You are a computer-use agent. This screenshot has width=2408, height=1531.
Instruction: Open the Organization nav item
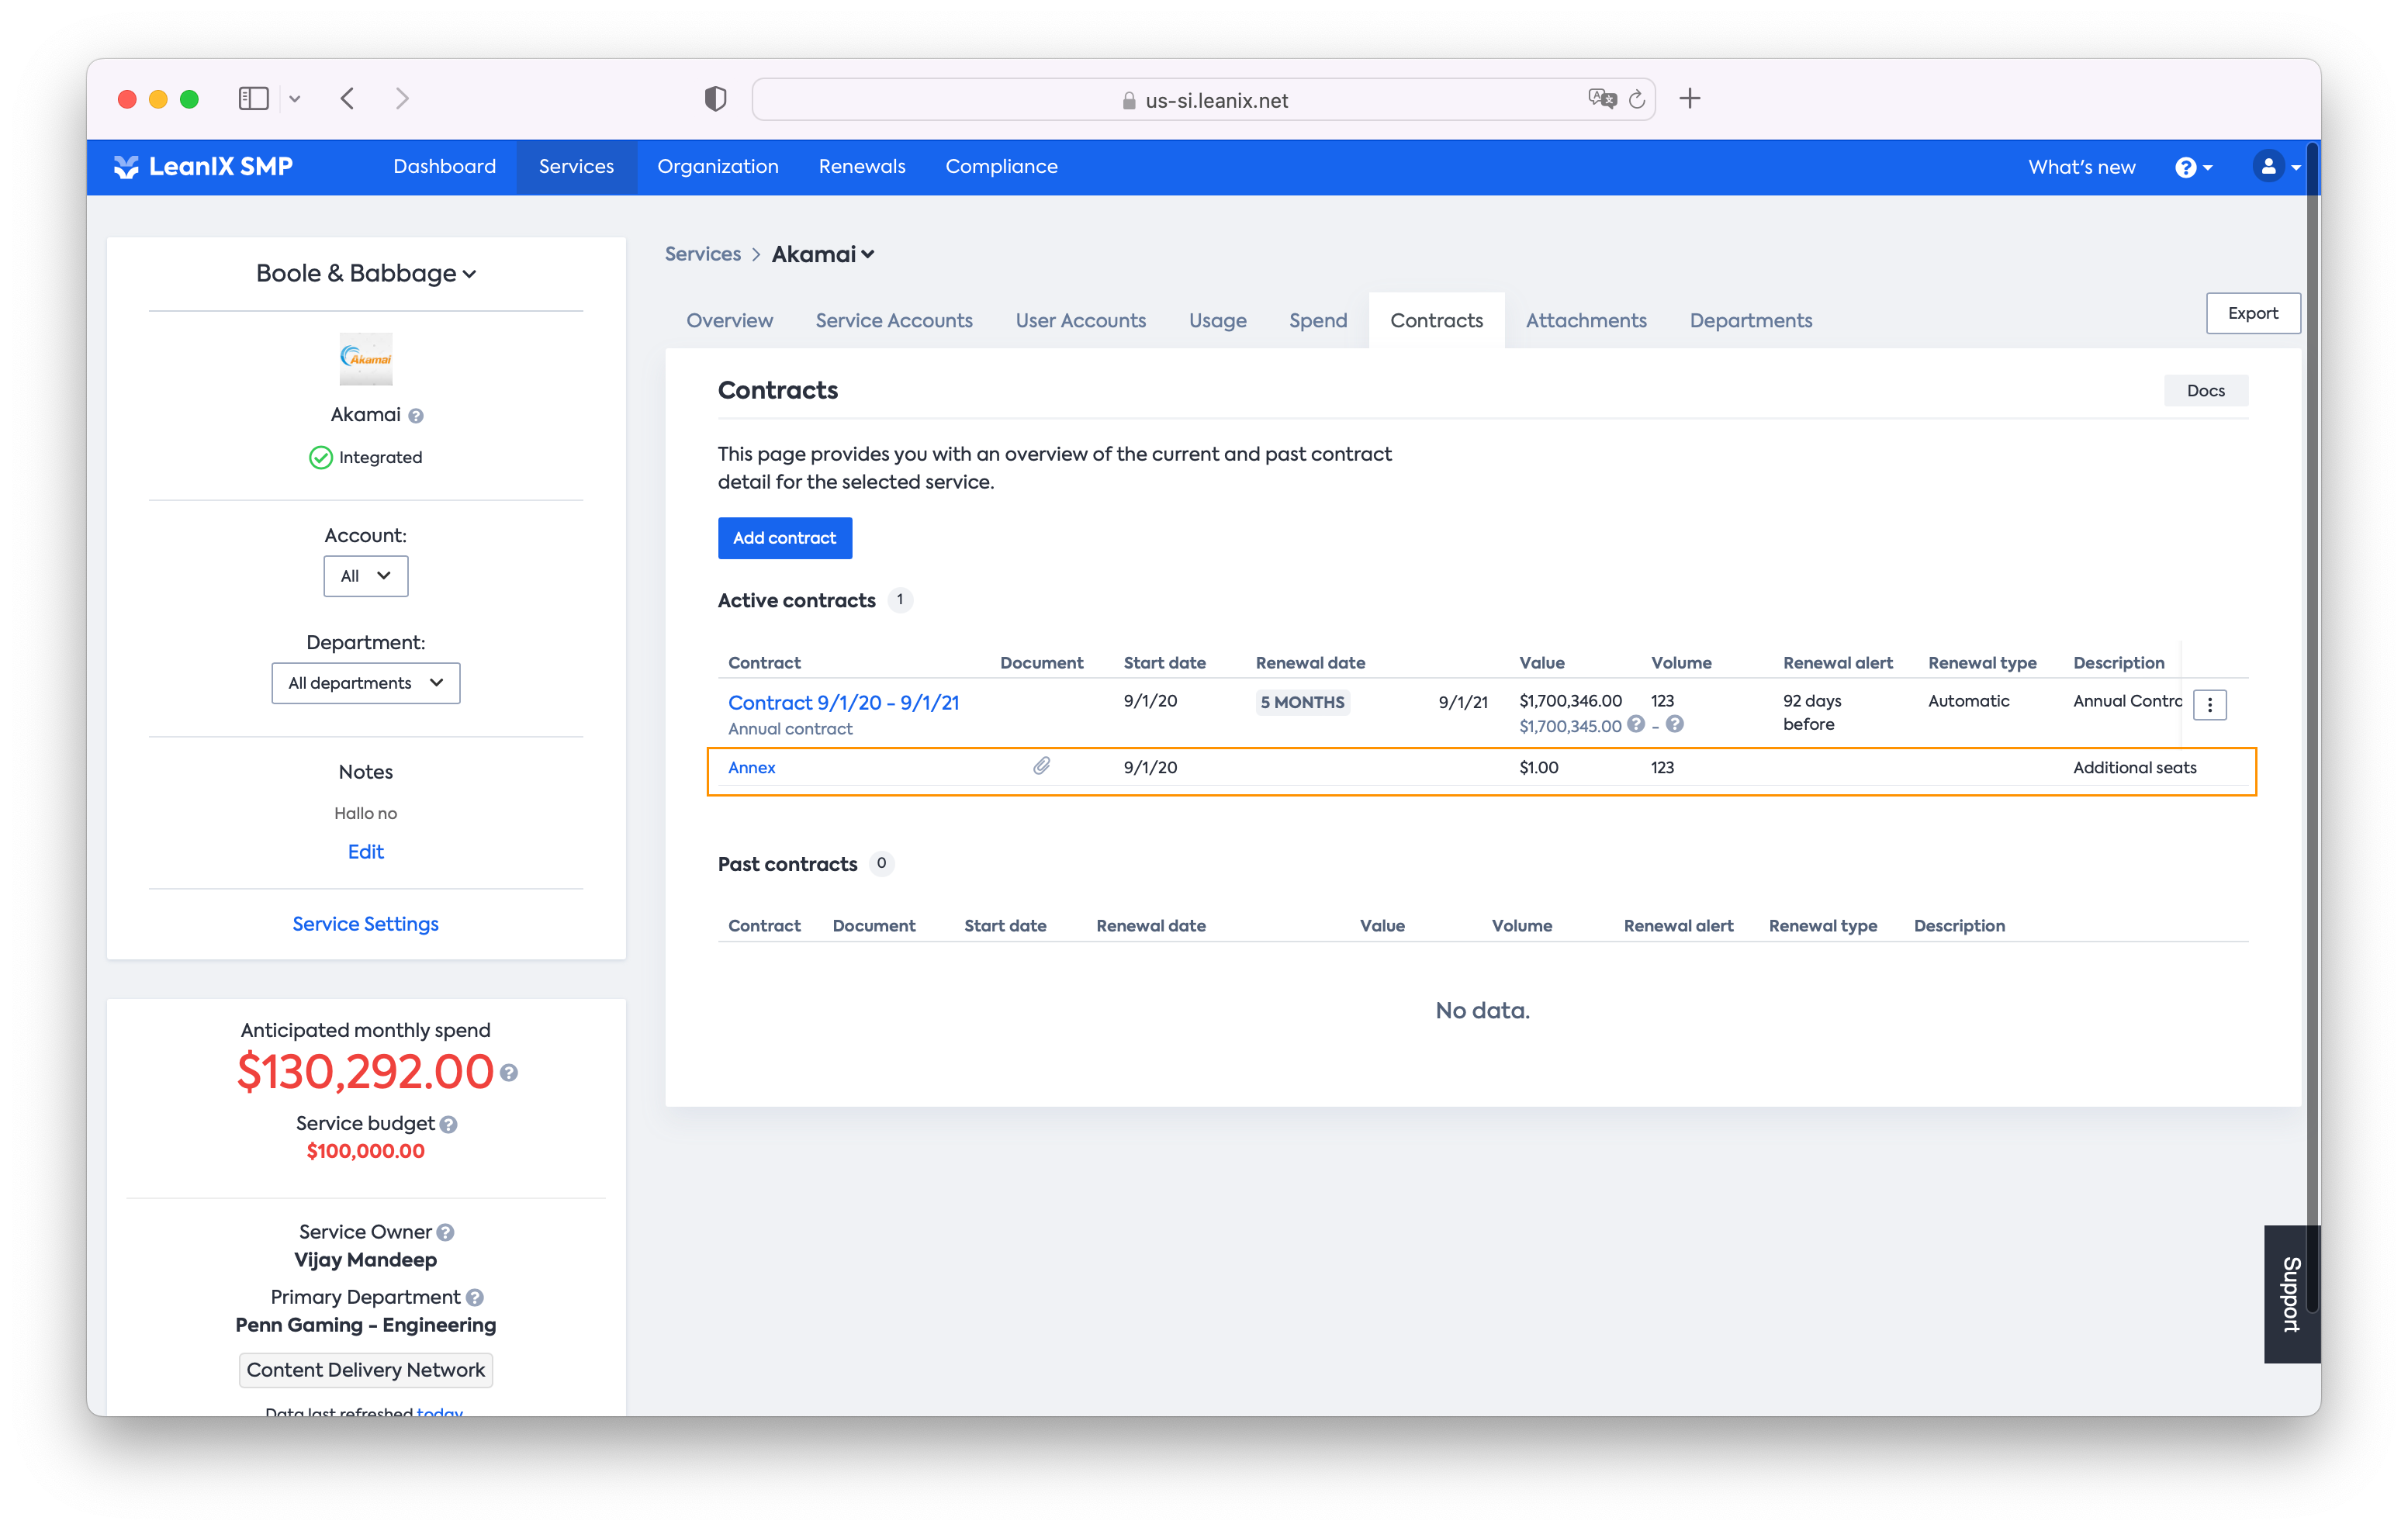pos(717,166)
